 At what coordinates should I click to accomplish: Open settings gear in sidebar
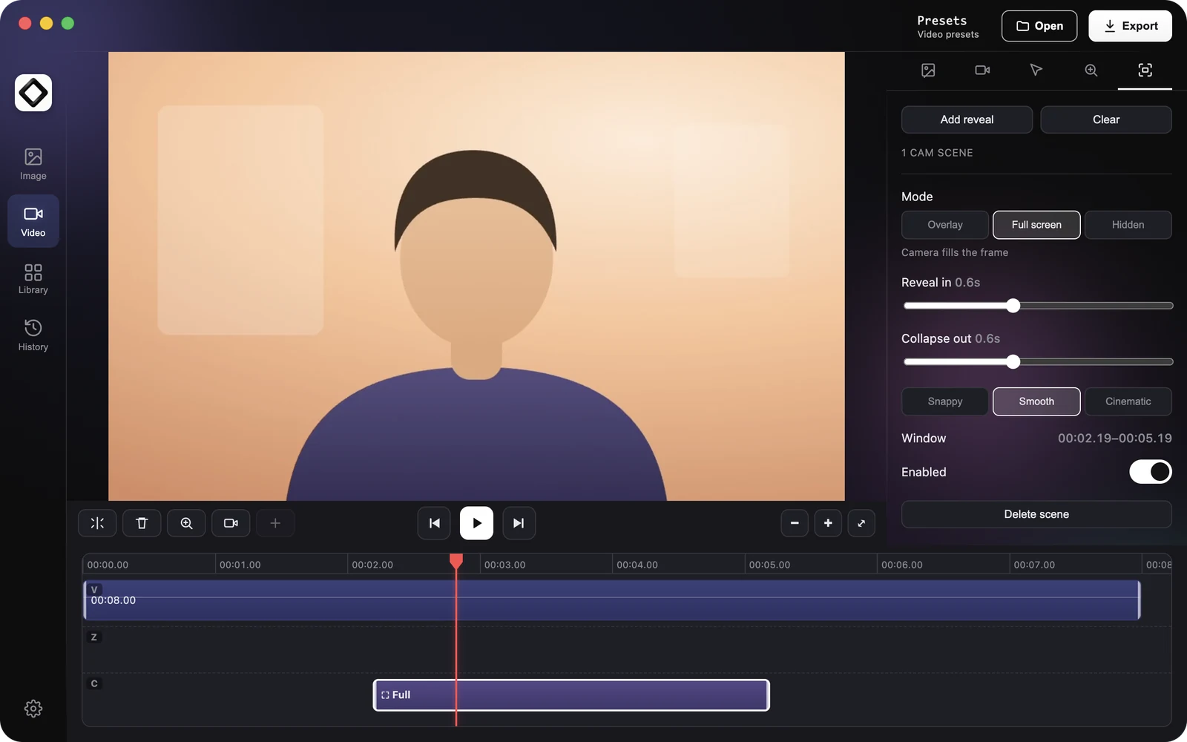pos(33,709)
